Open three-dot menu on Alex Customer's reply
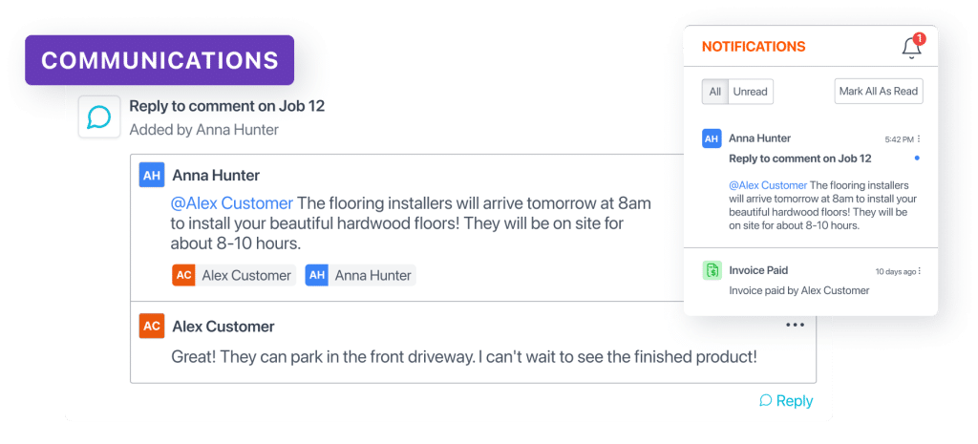The width and height of the screenshot is (978, 444). pyautogui.click(x=795, y=325)
